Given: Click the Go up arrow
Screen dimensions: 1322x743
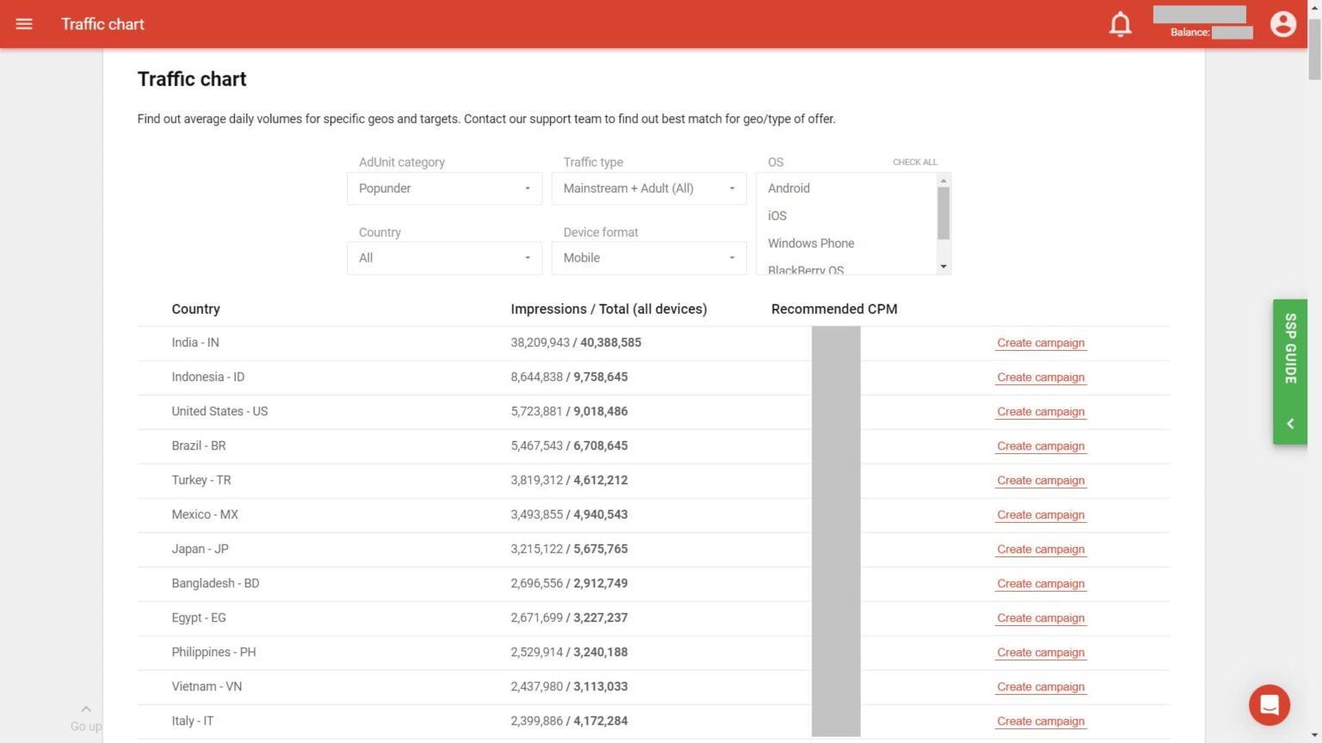Looking at the screenshot, I should [86, 709].
